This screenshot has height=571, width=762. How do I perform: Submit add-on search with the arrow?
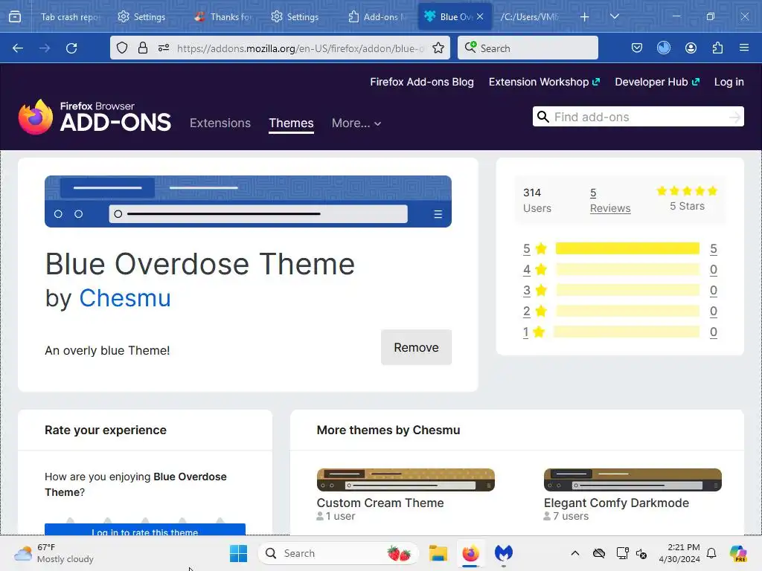coord(734,117)
